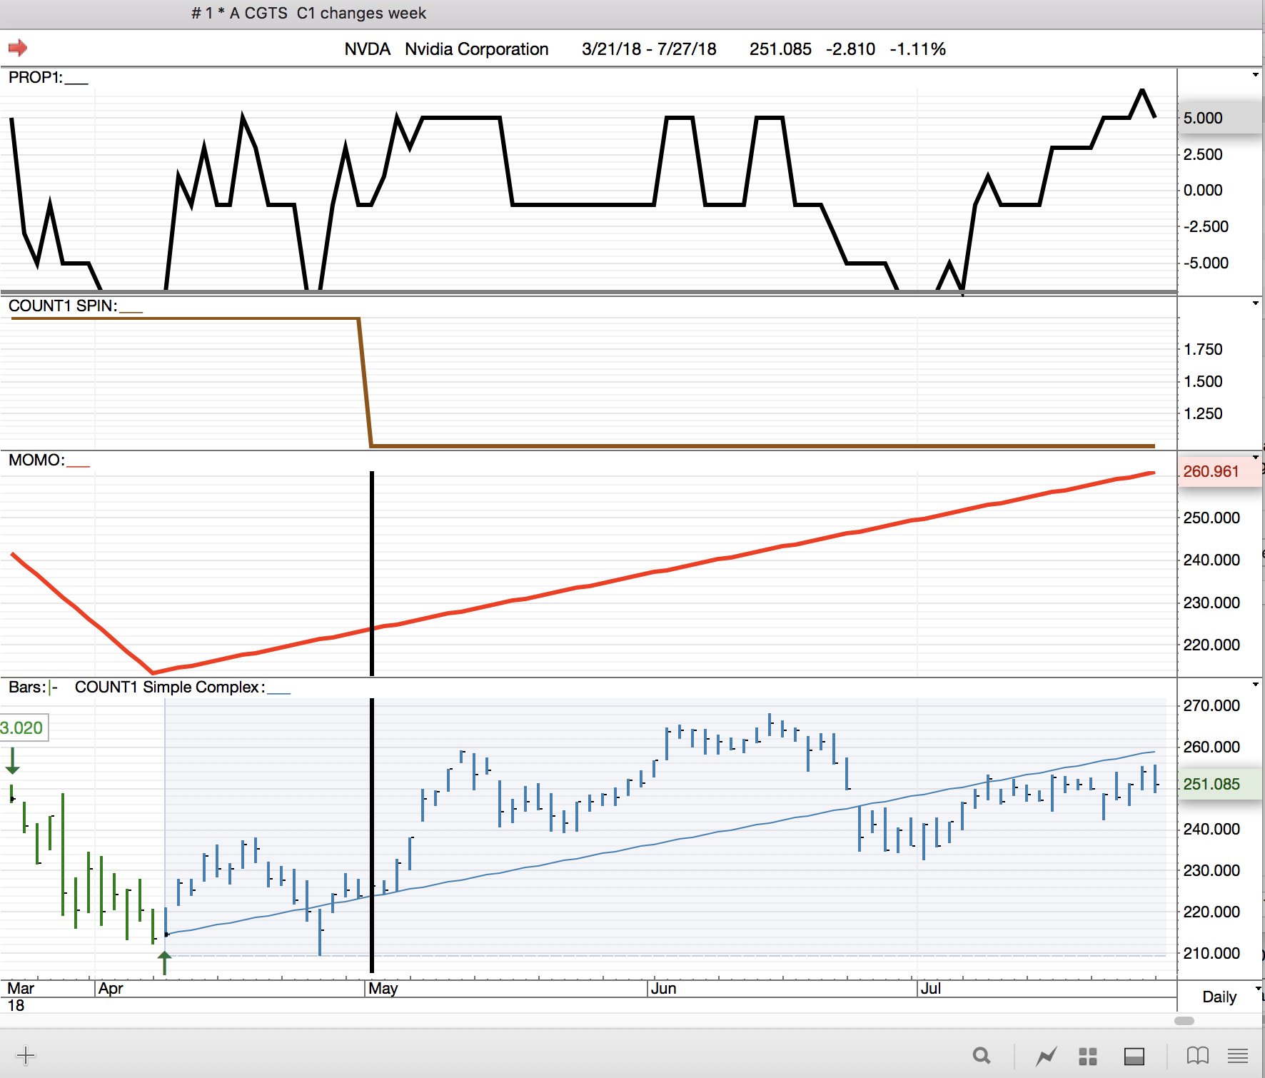
Task: Click the 0.000 label on PROP1 axis
Action: tap(1203, 190)
